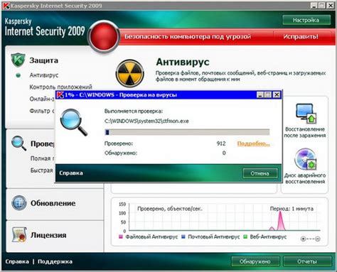Select the Онлайн- item under Защита
Image resolution: width=337 pixels, height=272 pixels.
click(42, 99)
